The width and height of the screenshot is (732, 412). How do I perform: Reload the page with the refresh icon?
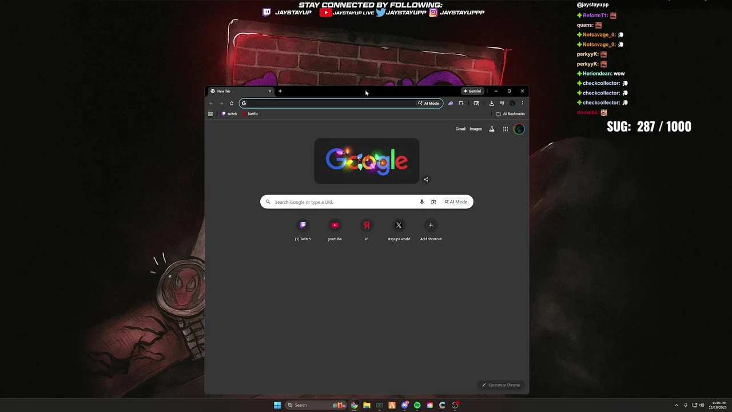(231, 104)
